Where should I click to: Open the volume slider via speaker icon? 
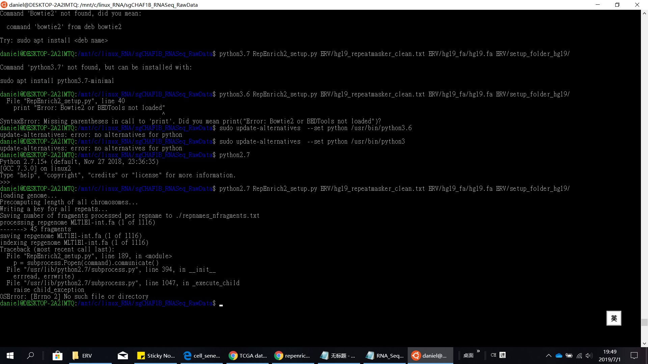point(590,355)
